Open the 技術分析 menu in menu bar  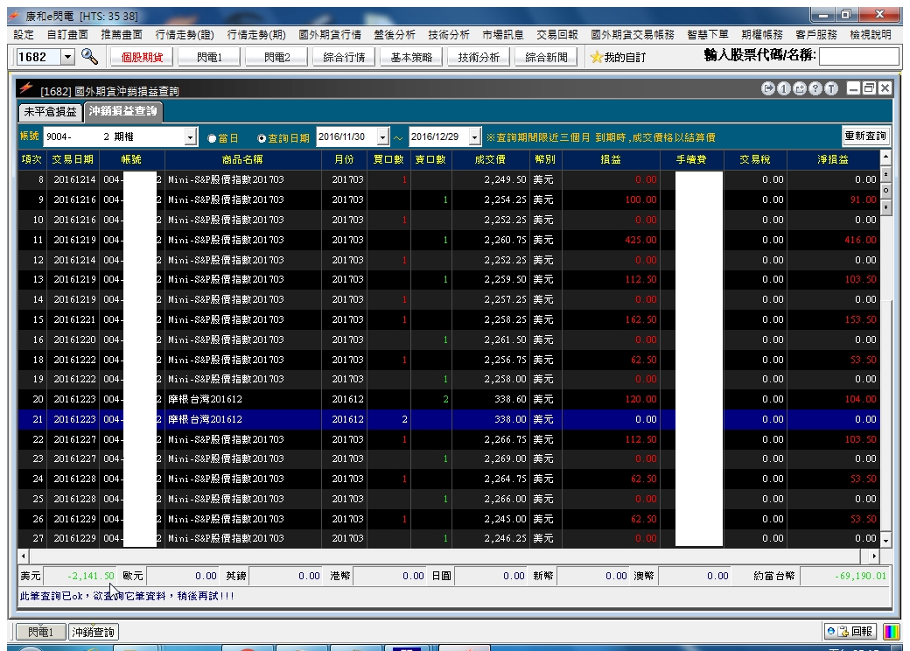click(449, 35)
